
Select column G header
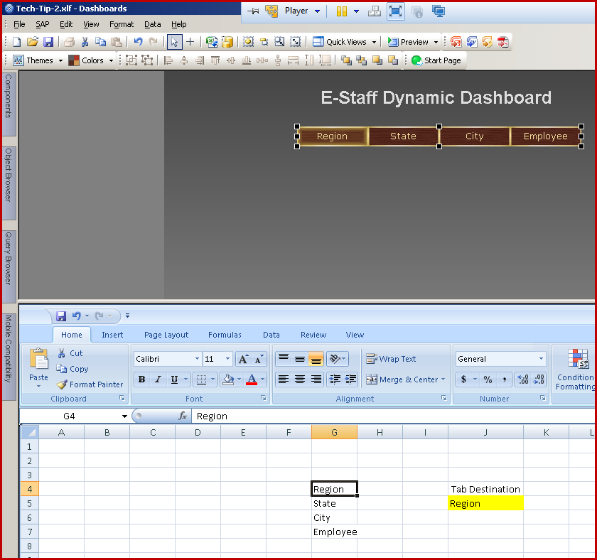[x=334, y=433]
